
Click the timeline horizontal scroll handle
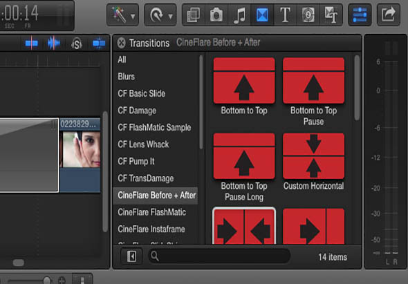[x=18, y=263]
